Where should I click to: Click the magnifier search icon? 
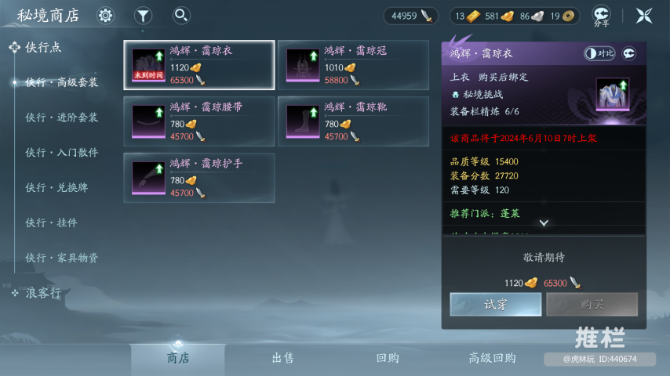click(181, 16)
